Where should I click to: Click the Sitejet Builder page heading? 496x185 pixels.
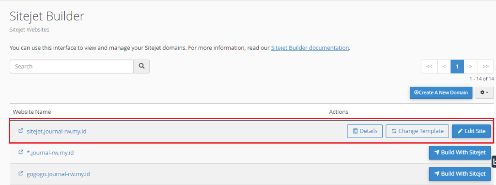pyautogui.click(x=47, y=16)
